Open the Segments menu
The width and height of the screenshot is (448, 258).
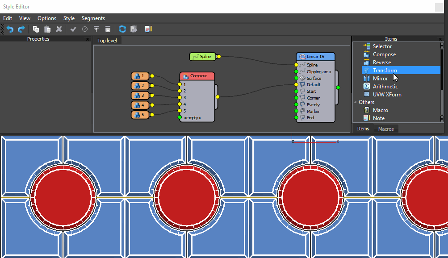pos(93,18)
